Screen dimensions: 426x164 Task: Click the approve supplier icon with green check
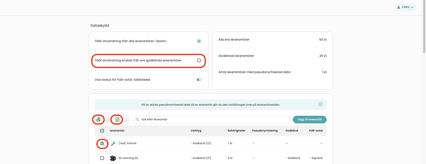98,120
